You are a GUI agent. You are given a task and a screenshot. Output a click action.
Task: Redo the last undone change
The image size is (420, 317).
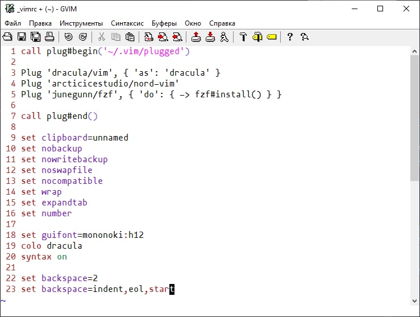(83, 37)
